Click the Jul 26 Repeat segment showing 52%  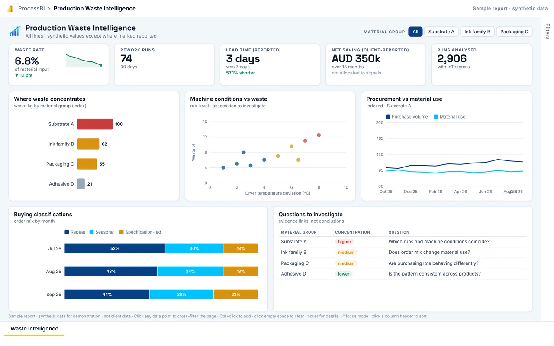tap(115, 249)
